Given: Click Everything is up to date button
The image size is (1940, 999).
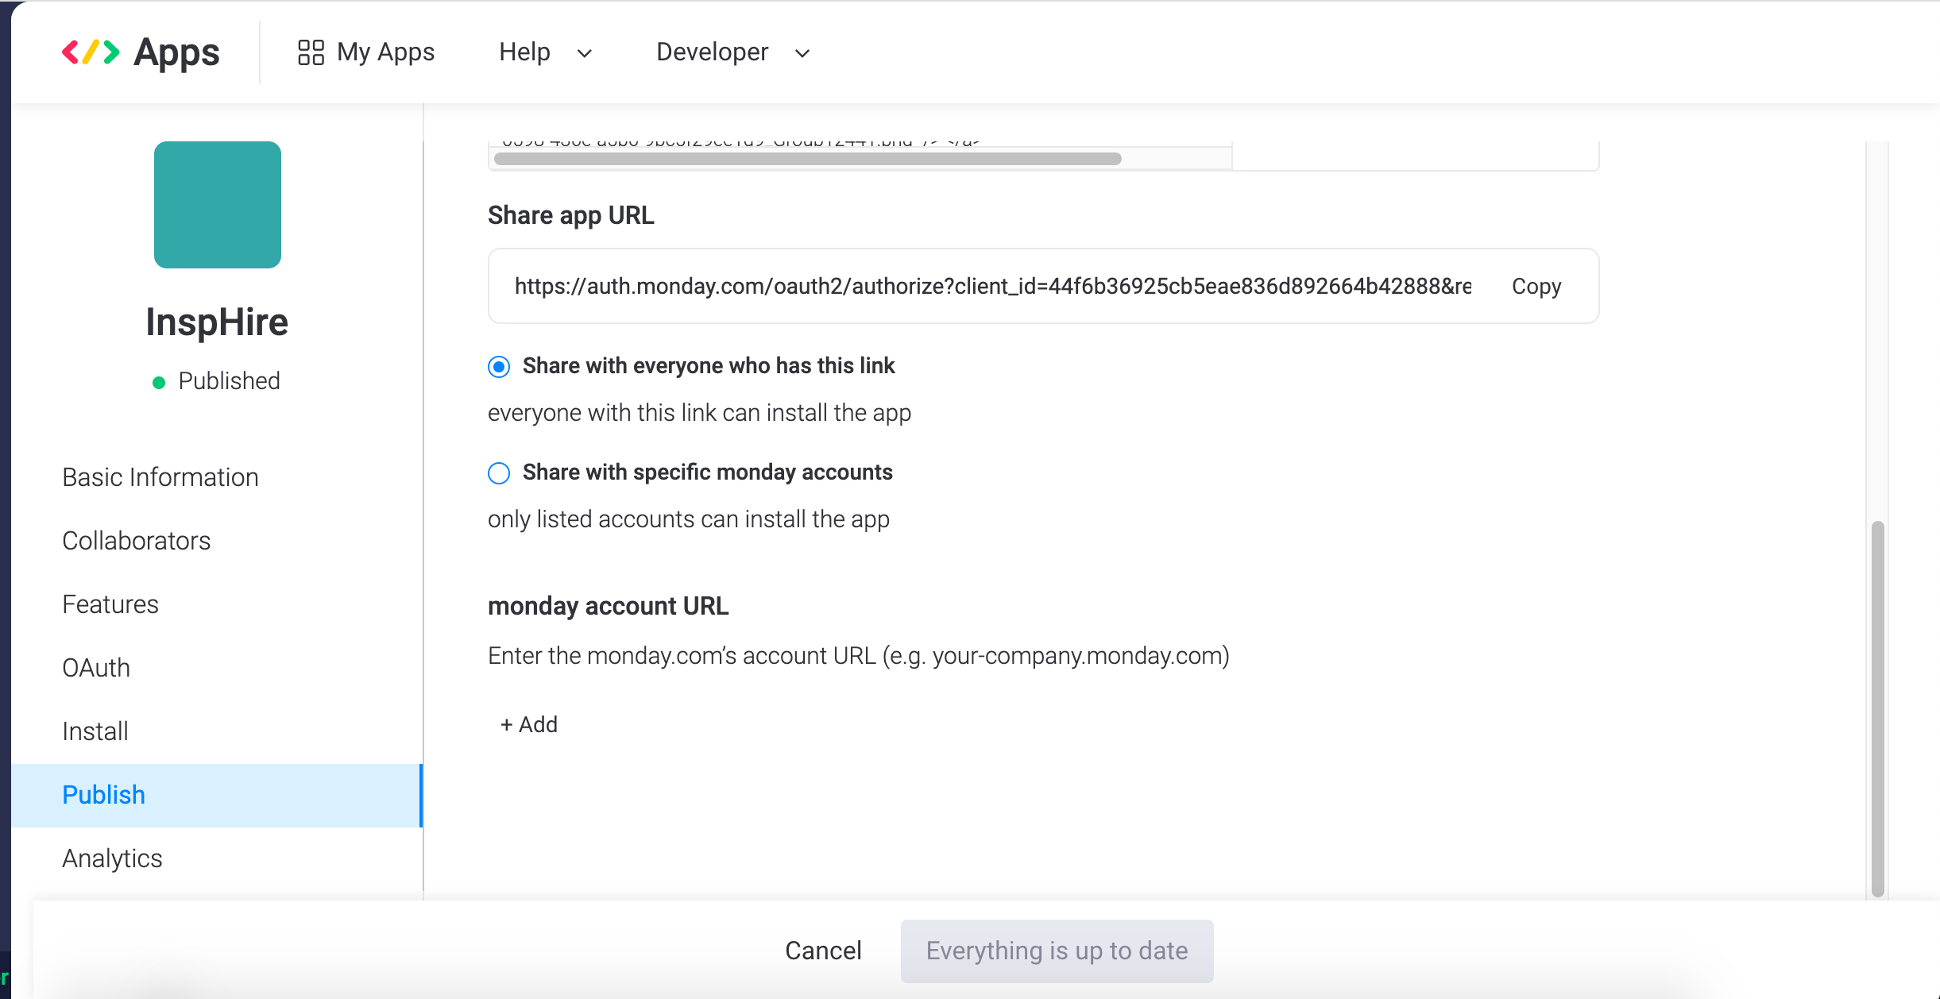Looking at the screenshot, I should (1057, 951).
